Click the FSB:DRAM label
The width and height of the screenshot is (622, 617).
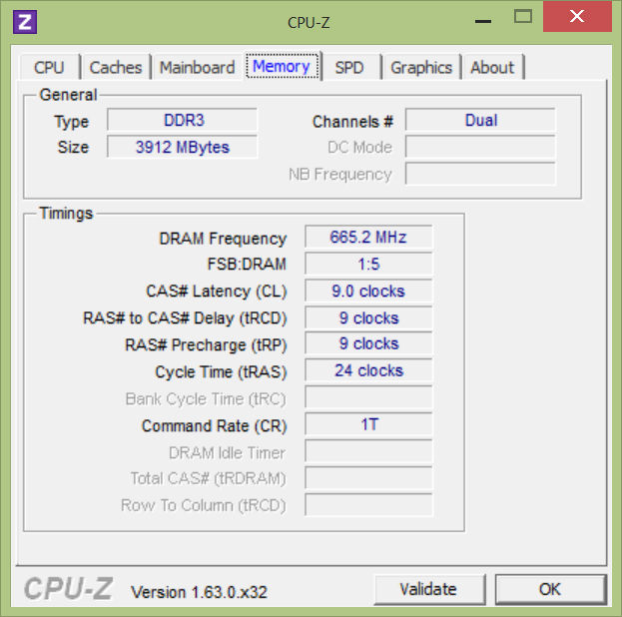coord(247,265)
